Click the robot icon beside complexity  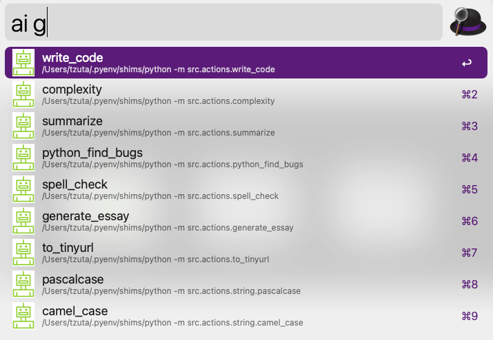[x=23, y=94]
